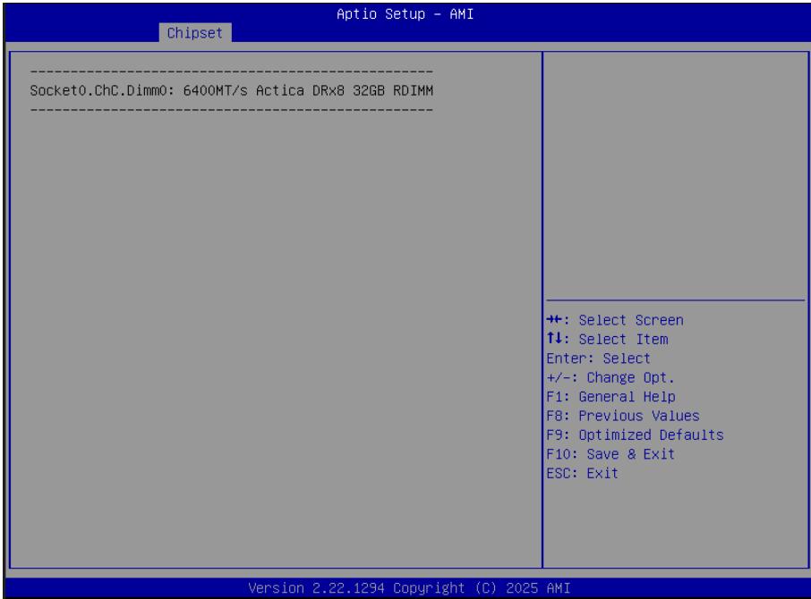
Task: Click the 6400MT/s speed value
Action: pyautogui.click(x=215, y=90)
